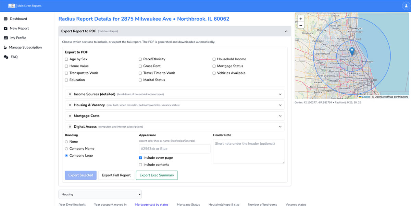Uncheck Include cover page
Viewport: 411px width, 206px height.
point(140,158)
